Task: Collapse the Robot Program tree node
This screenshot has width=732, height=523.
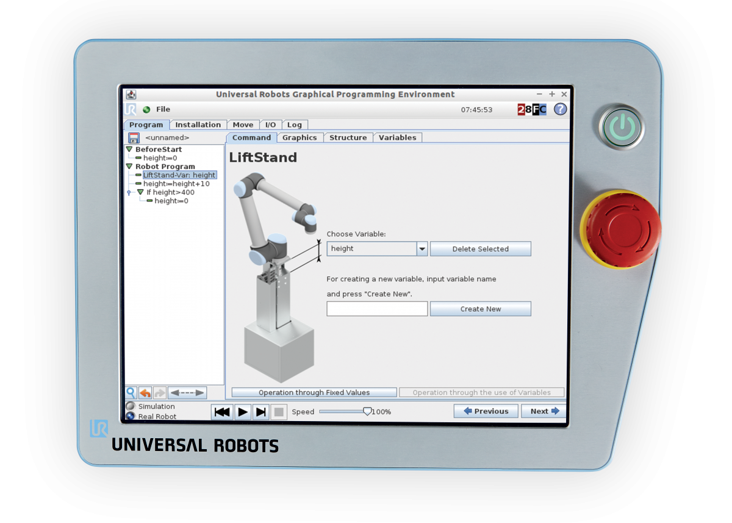Action: [x=129, y=167]
